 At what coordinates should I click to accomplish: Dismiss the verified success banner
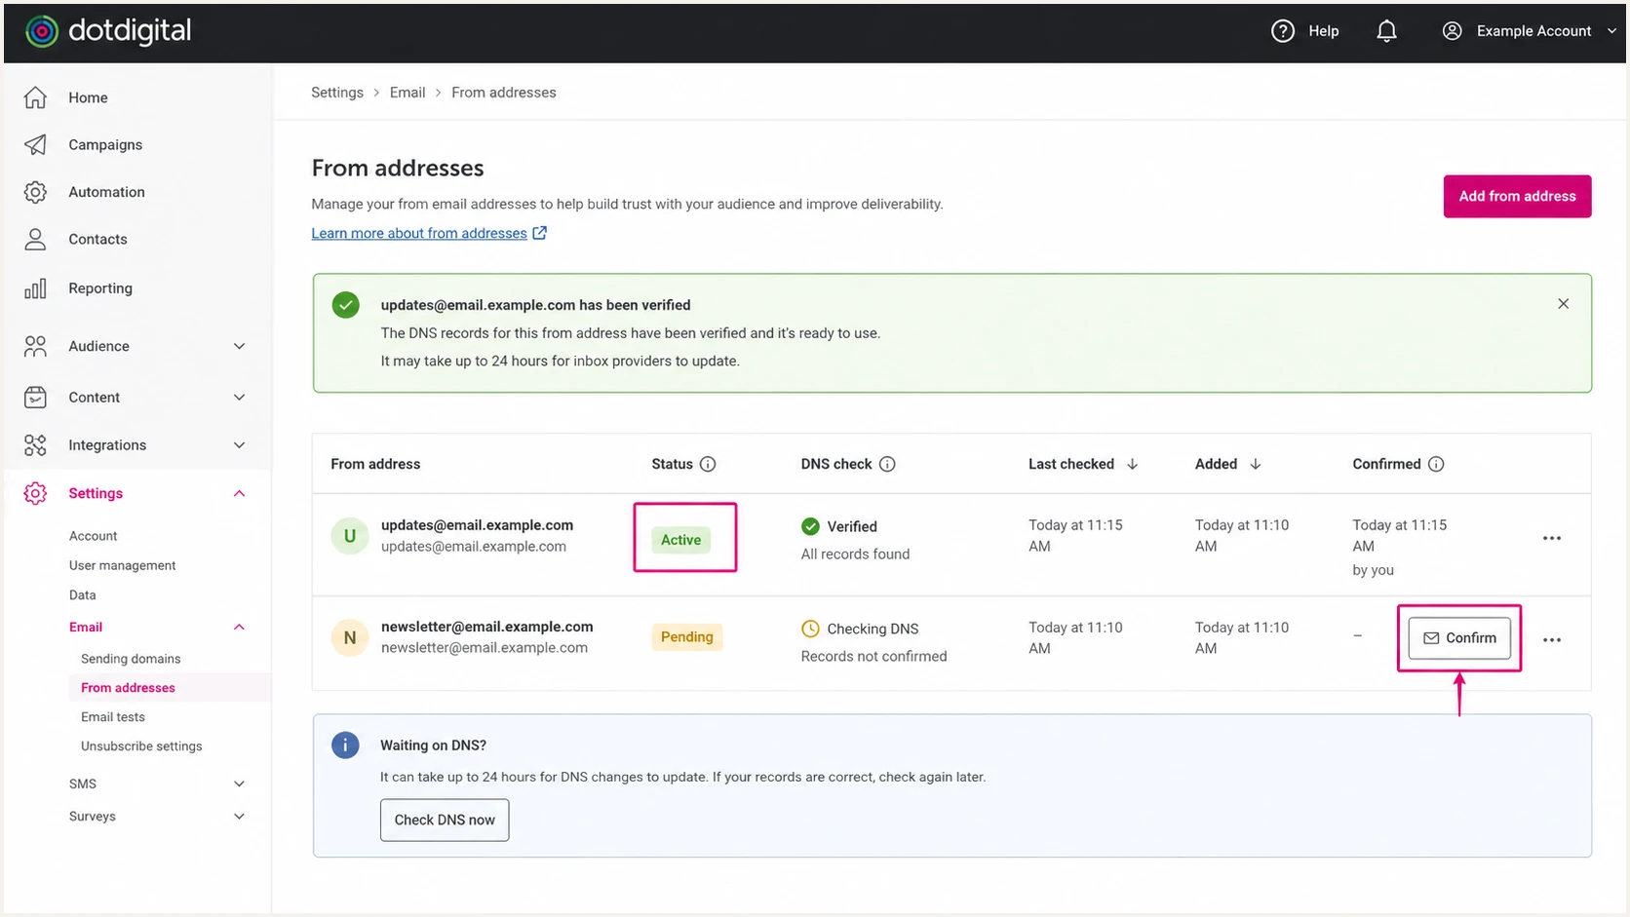pos(1564,304)
